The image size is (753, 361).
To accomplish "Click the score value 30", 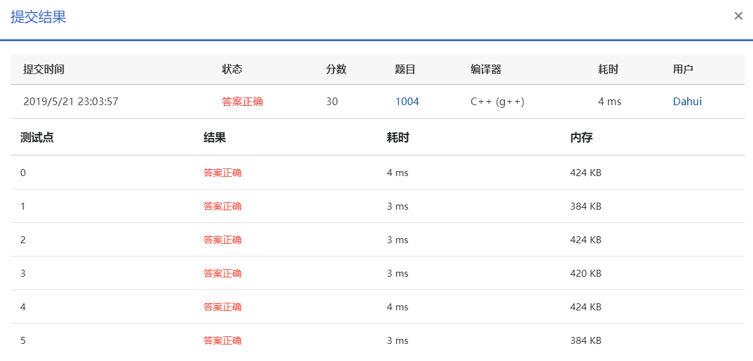I will point(332,101).
